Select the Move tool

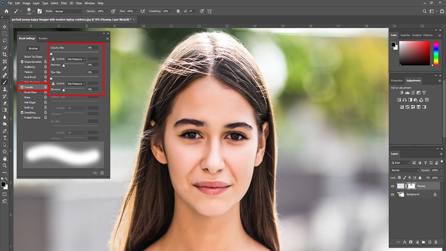pyautogui.click(x=4, y=27)
